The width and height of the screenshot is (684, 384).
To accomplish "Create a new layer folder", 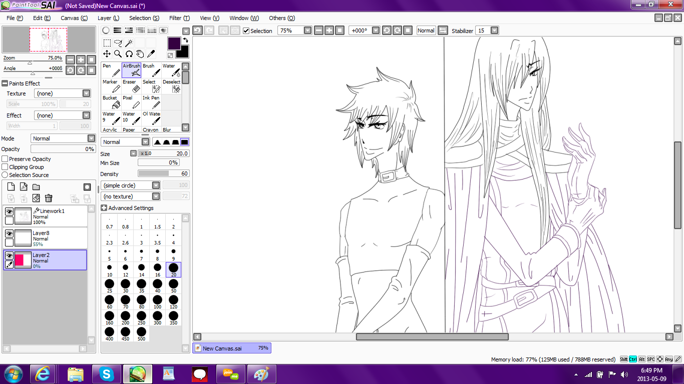I will pos(36,187).
